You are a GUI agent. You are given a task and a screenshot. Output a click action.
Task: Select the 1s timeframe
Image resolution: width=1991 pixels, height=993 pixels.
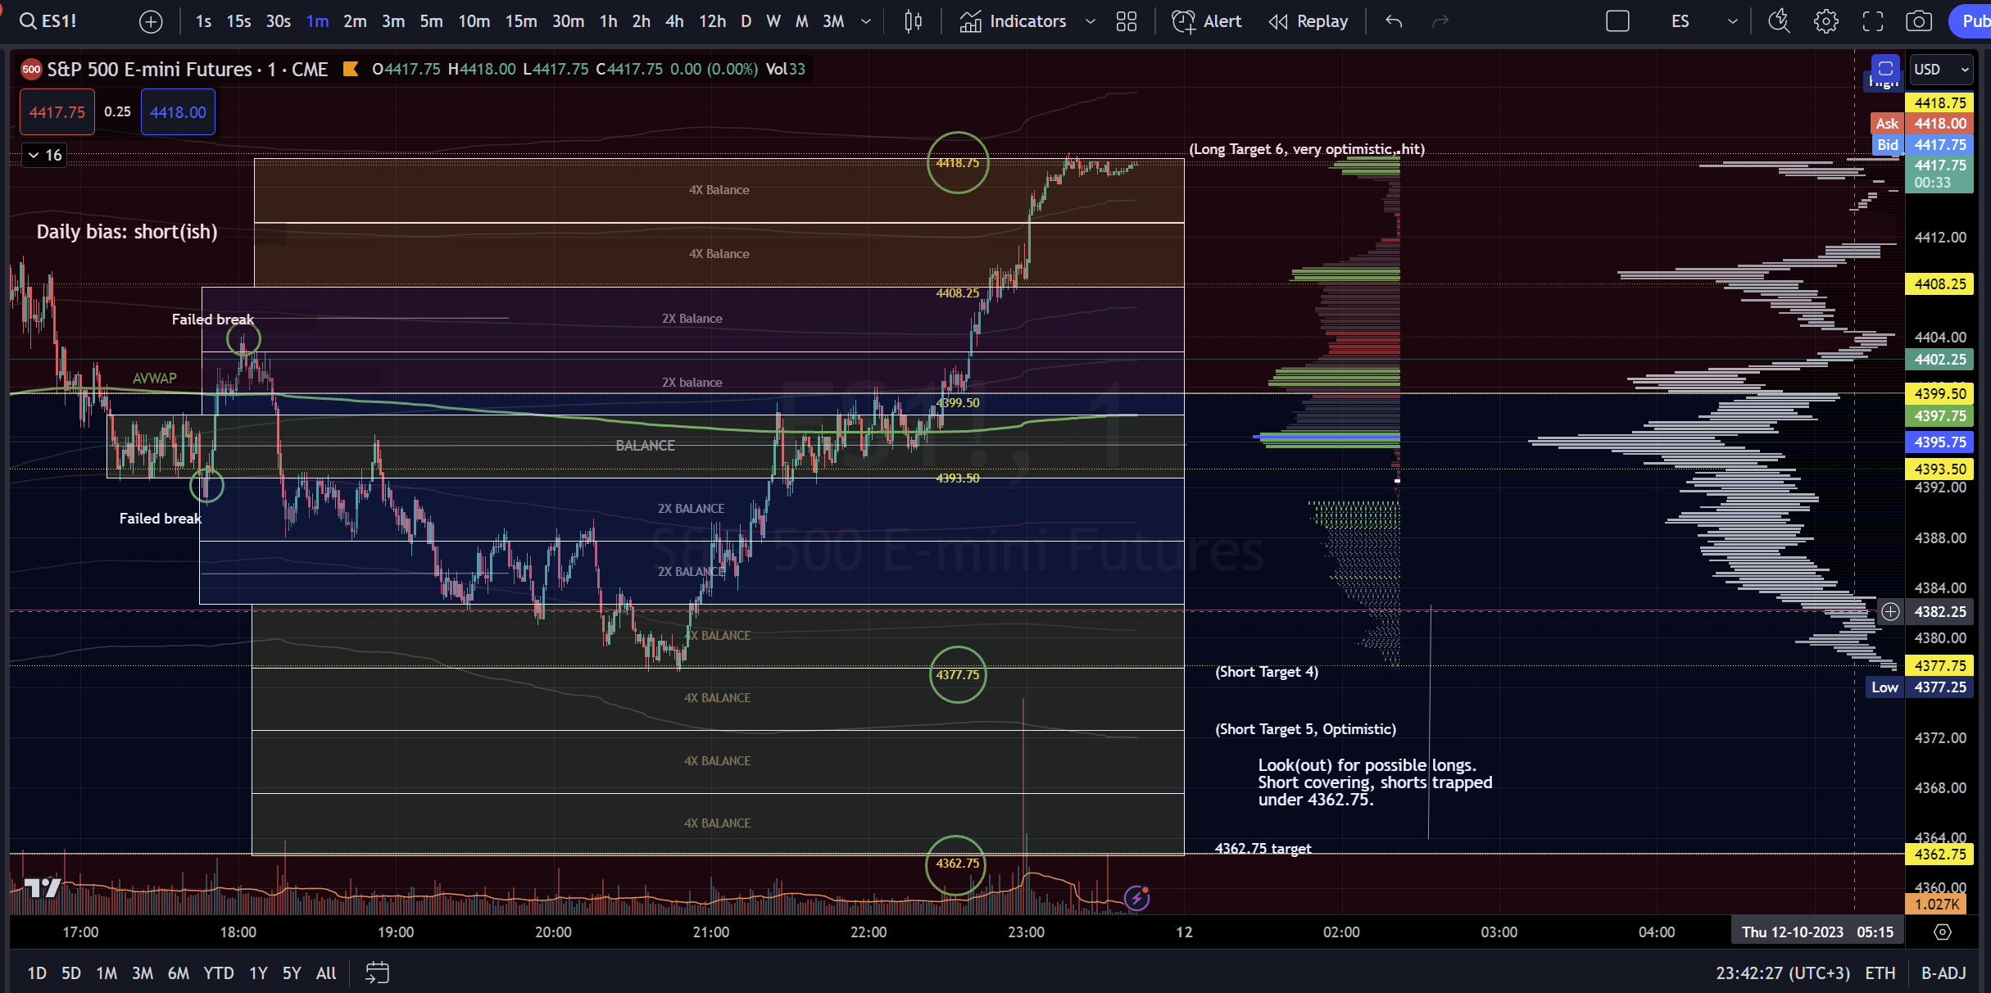click(x=203, y=21)
